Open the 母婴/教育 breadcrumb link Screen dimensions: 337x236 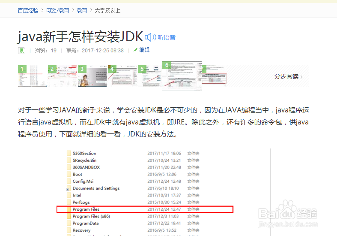(x=58, y=10)
